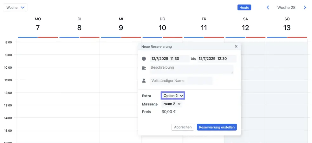312x143 pixels.
Task: Click the description lines icon
Action: tap(144, 68)
